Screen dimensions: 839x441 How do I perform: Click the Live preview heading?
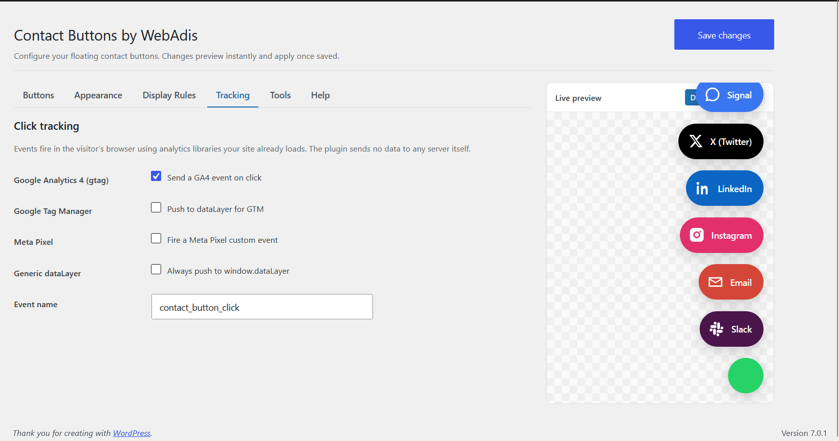click(578, 98)
